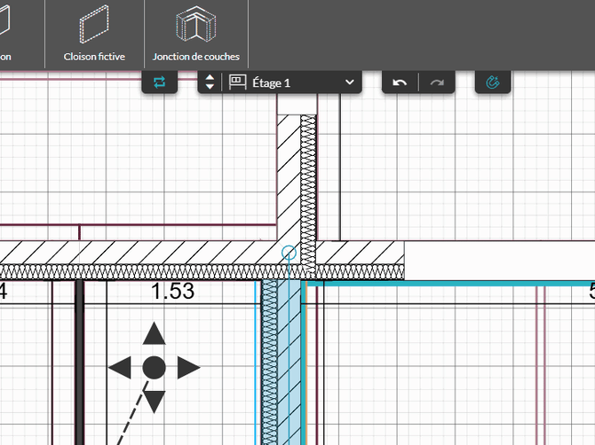Select the long horizontal hatched wall
Image resolution: width=595 pixels, height=445 pixels.
(x=133, y=259)
